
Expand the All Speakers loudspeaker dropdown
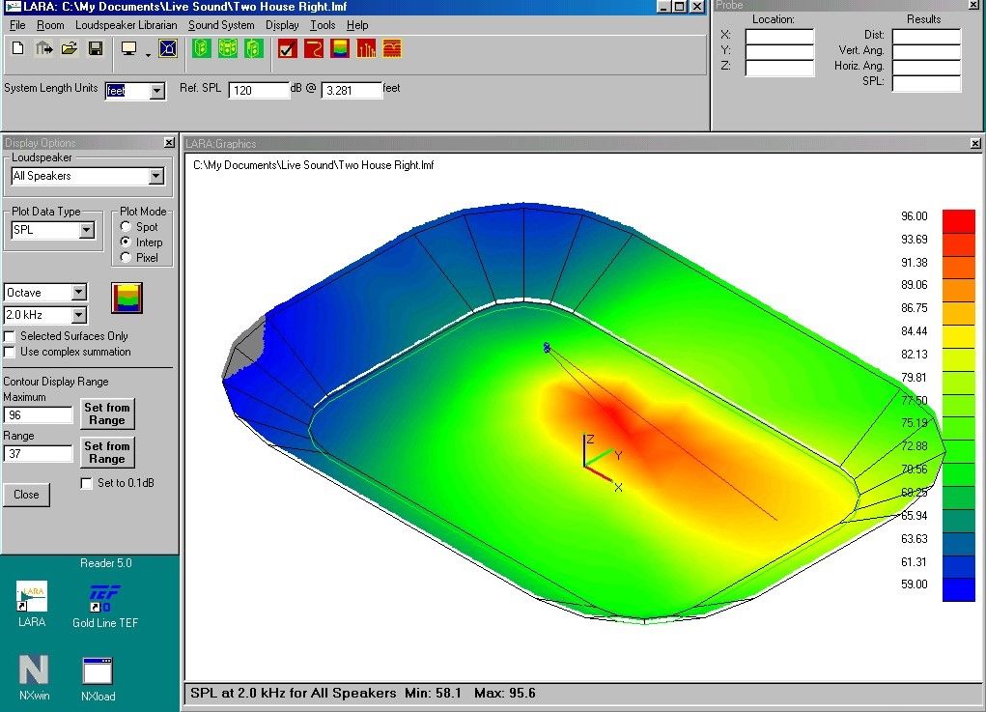pyautogui.click(x=156, y=177)
